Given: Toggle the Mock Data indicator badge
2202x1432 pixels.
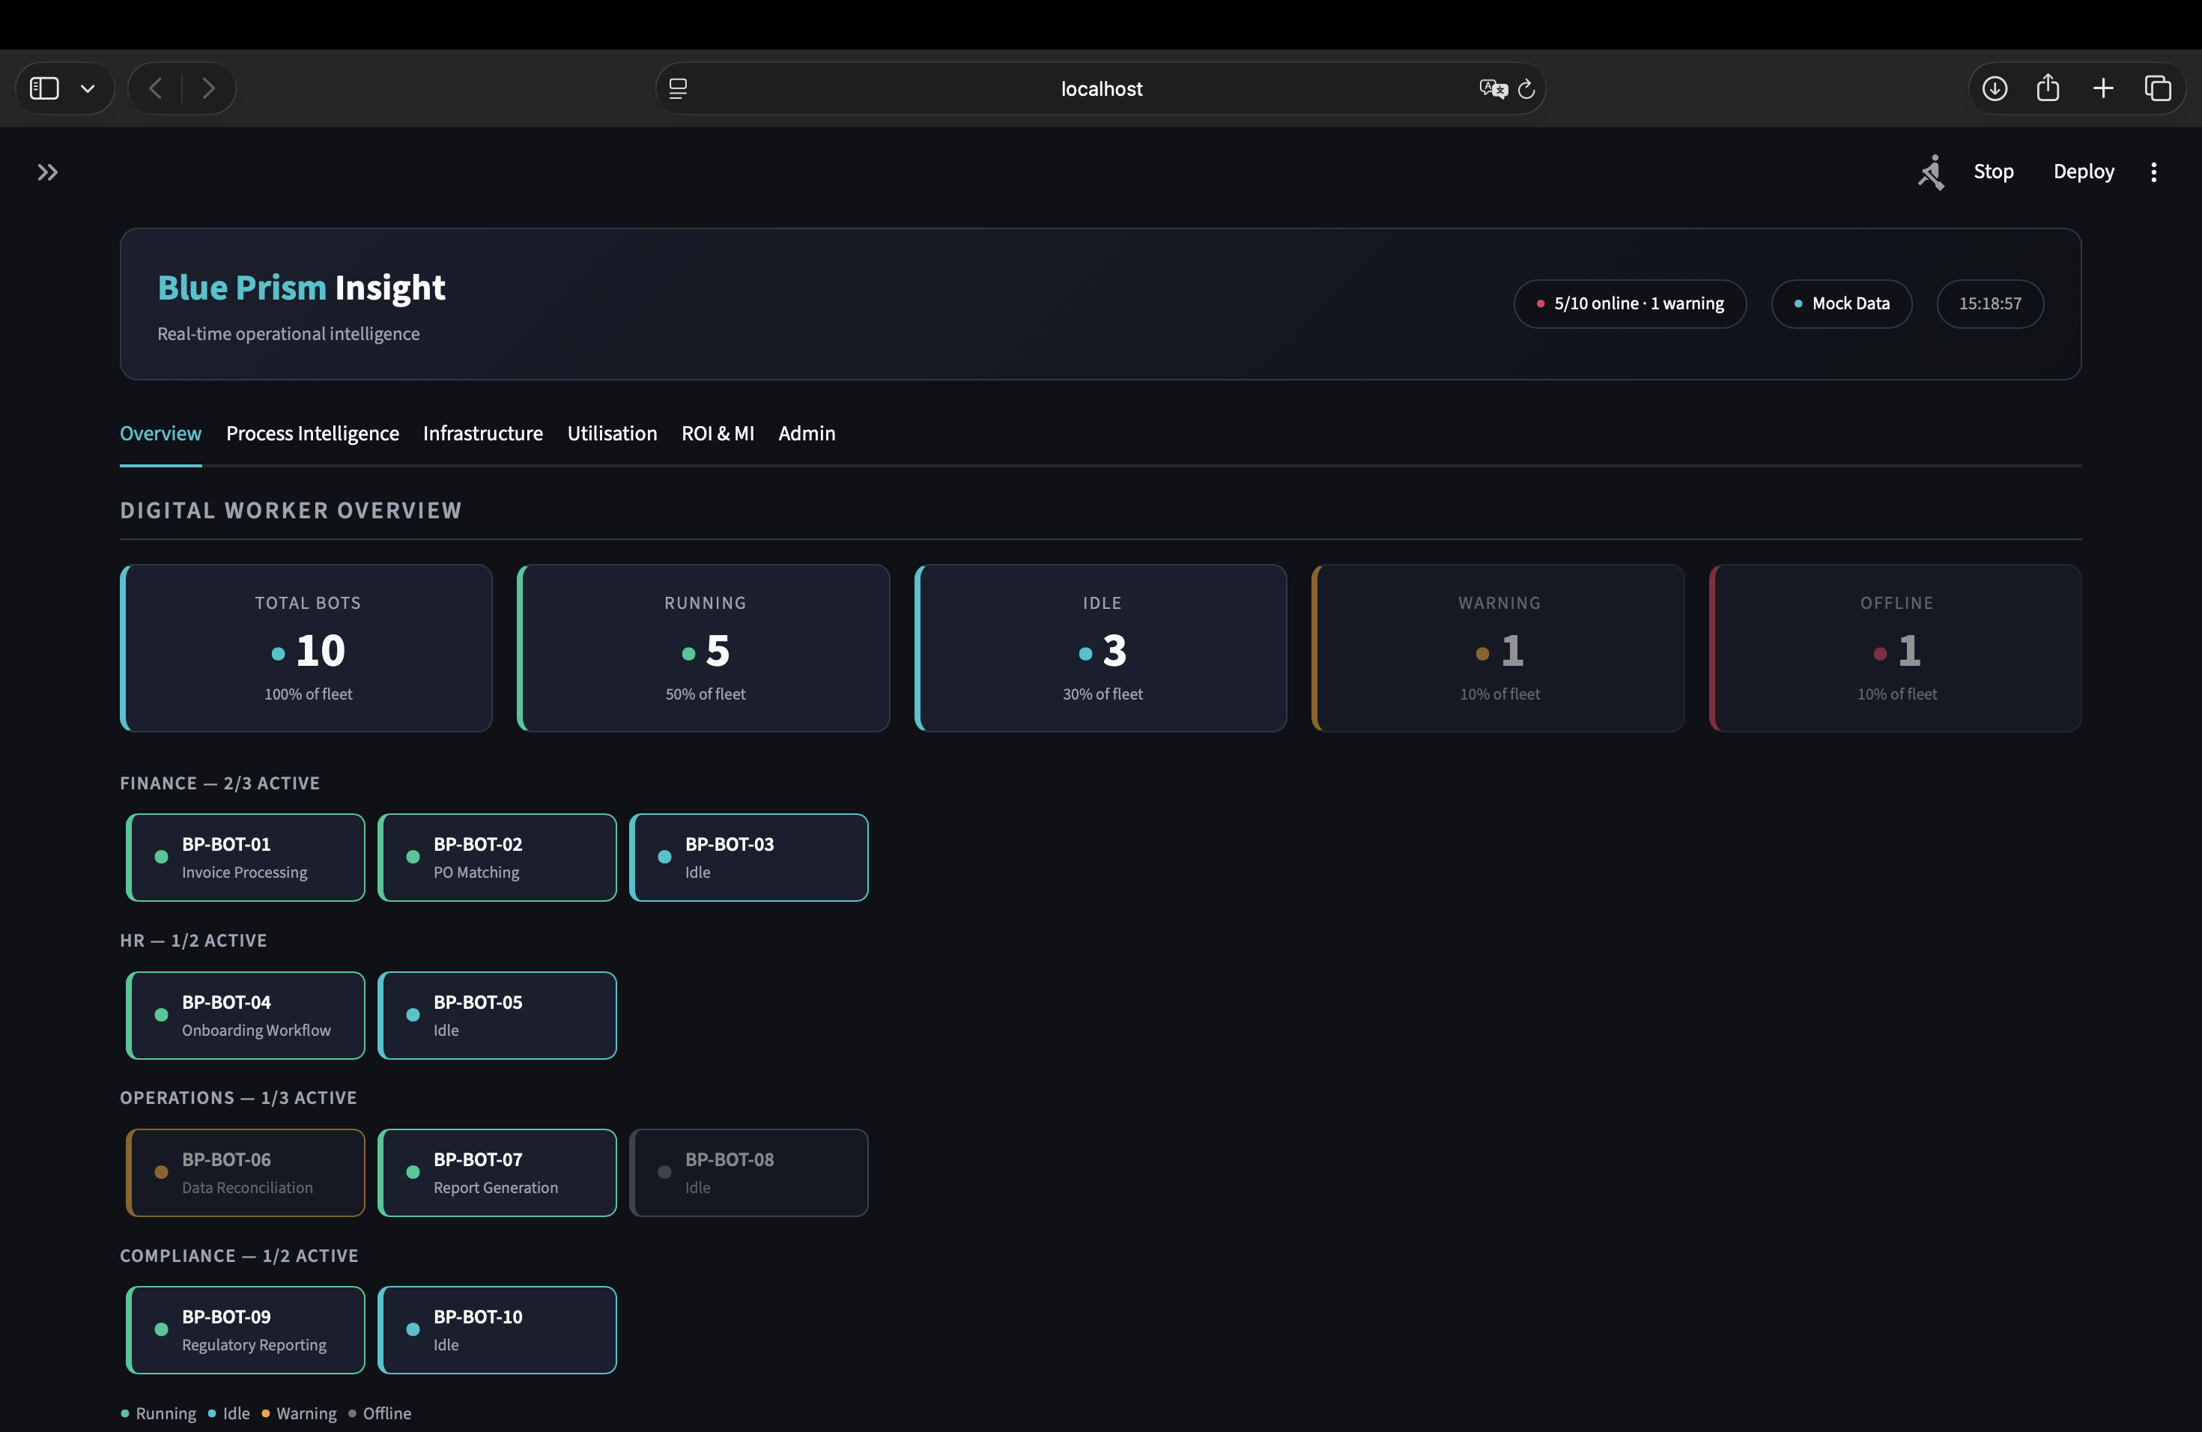Looking at the screenshot, I should click(x=1840, y=303).
